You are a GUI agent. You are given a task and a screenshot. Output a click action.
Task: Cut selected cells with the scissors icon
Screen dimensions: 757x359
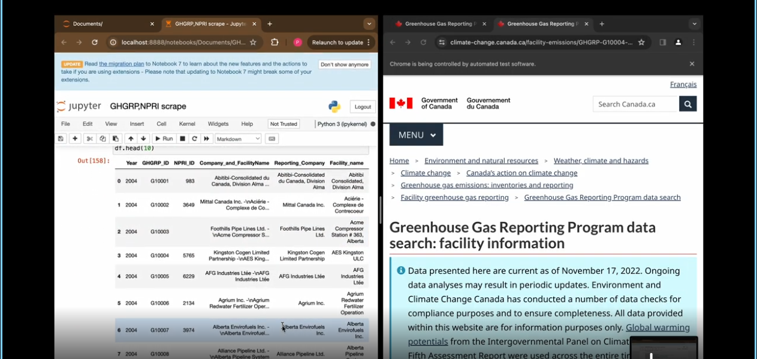(89, 138)
